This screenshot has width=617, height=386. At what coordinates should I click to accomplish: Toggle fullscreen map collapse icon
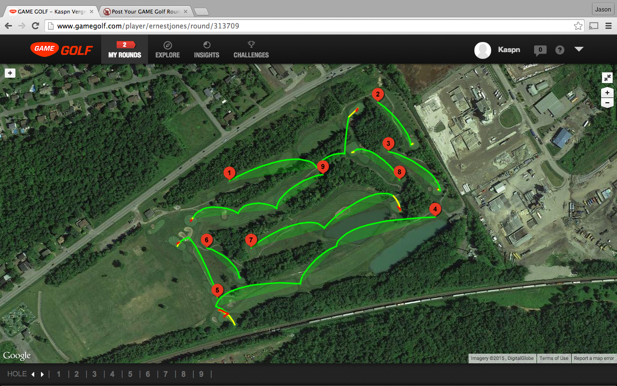point(607,77)
